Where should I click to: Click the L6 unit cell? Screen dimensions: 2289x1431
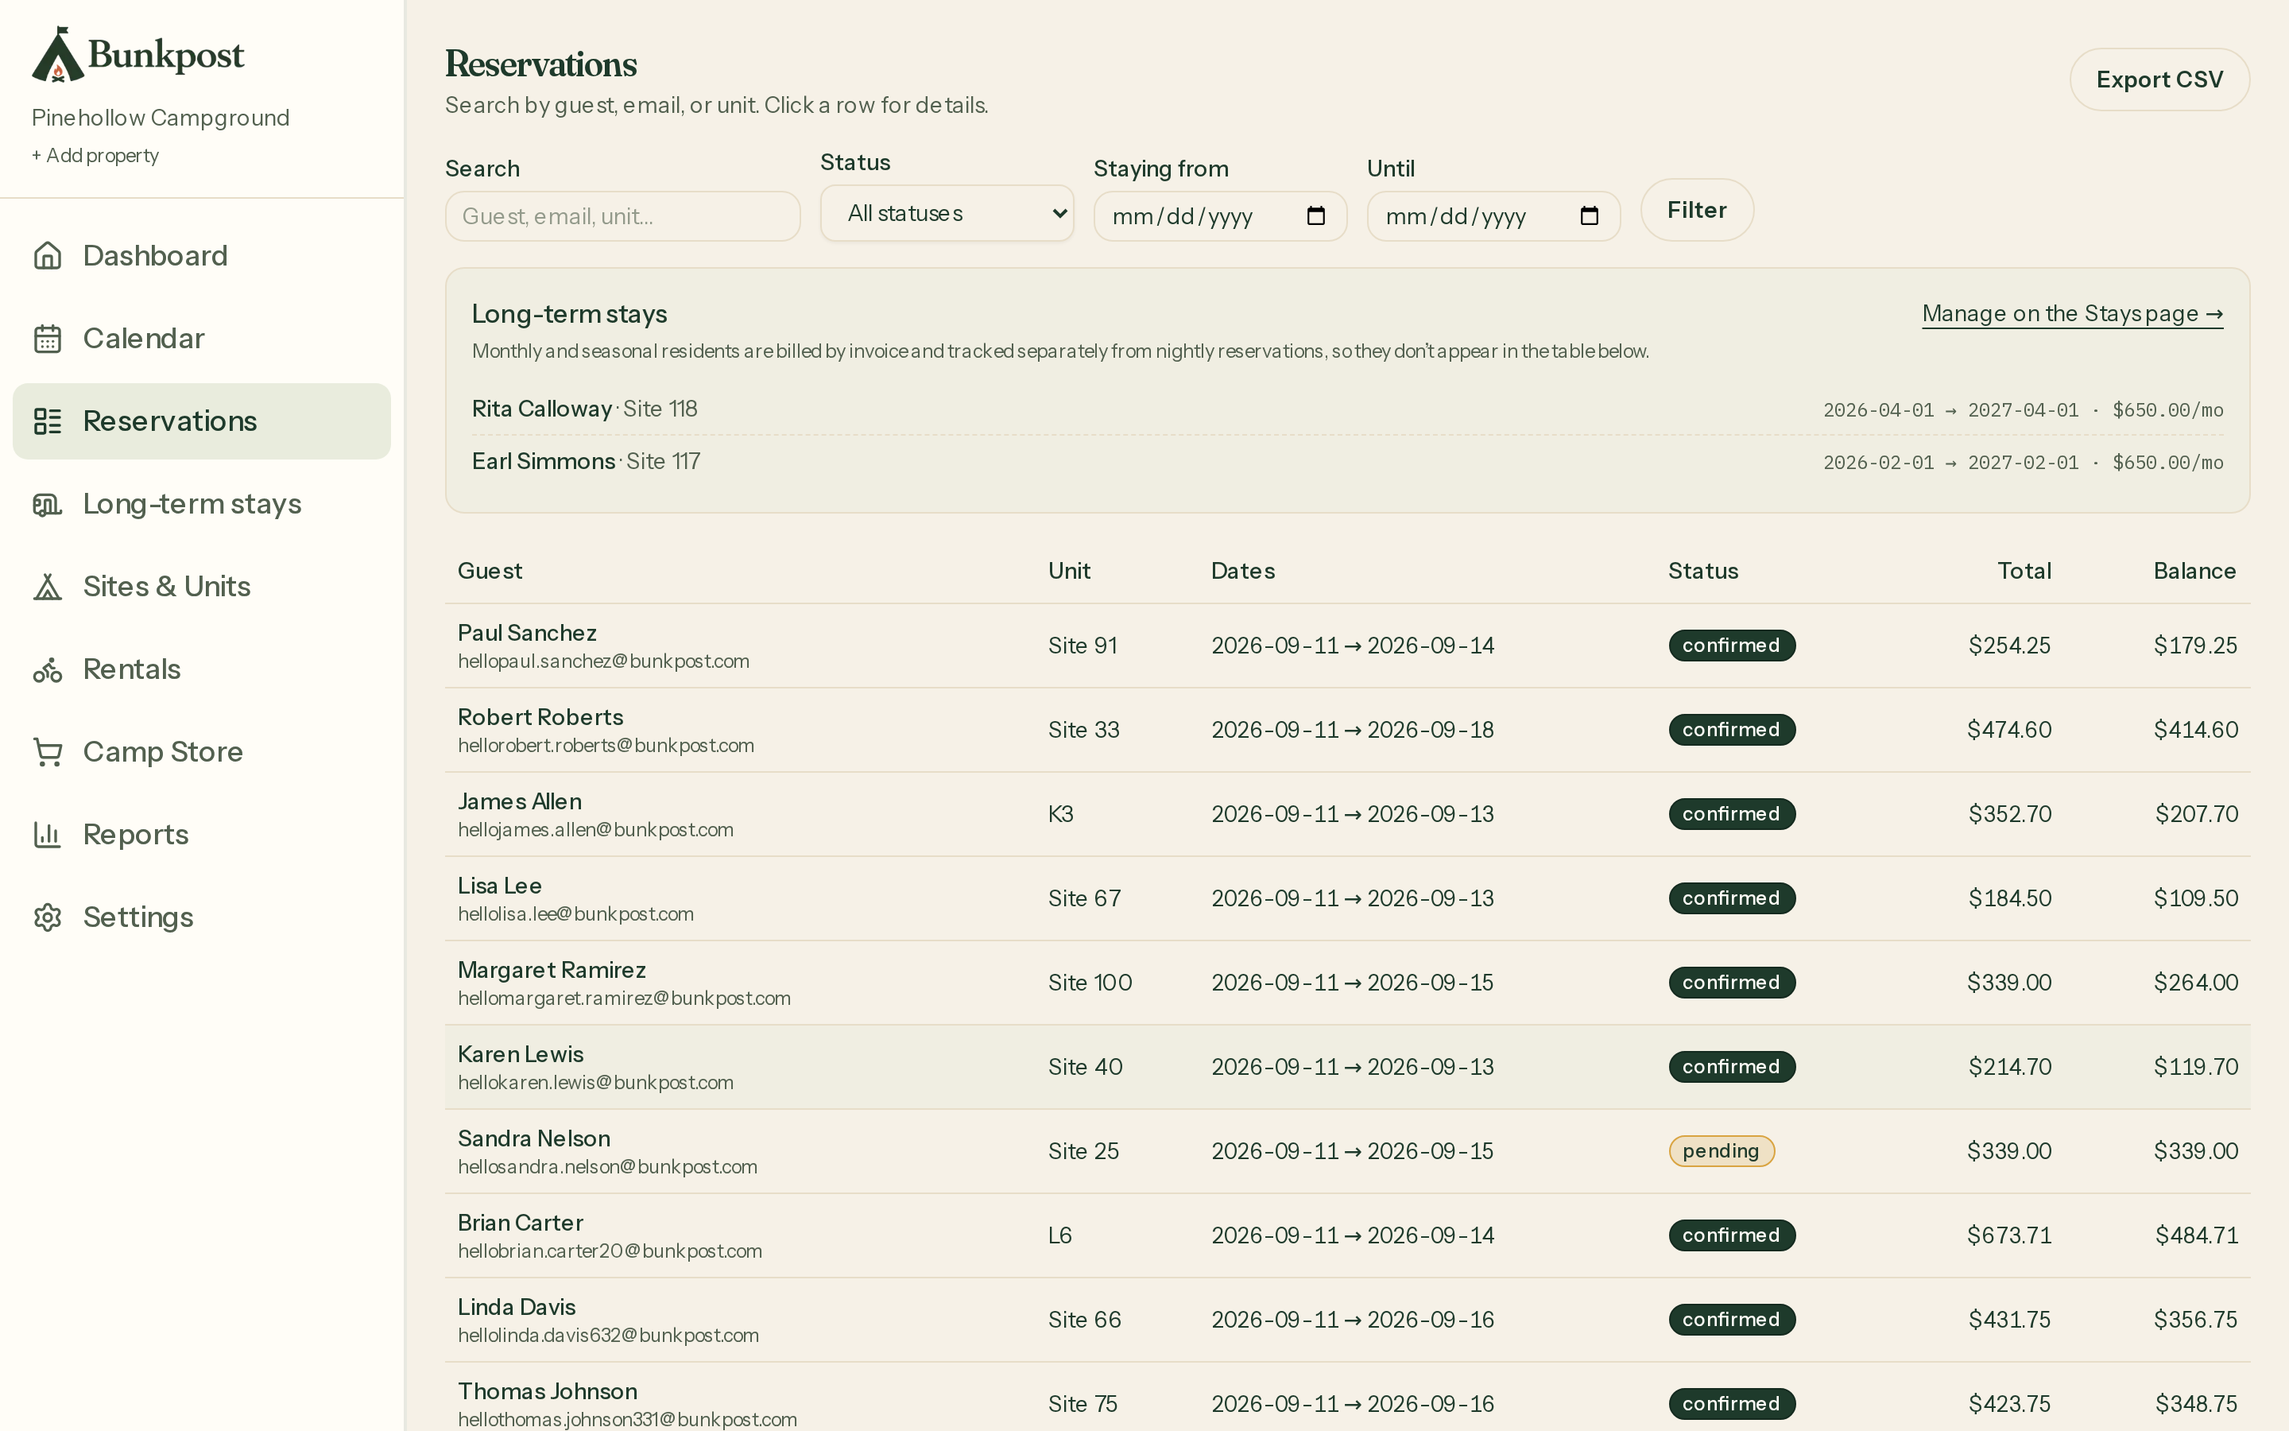pos(1059,1235)
